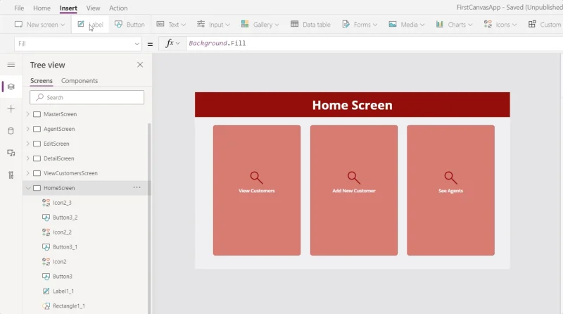
Task: Select ViewCustomersScreen in tree view
Action: [x=70, y=173]
